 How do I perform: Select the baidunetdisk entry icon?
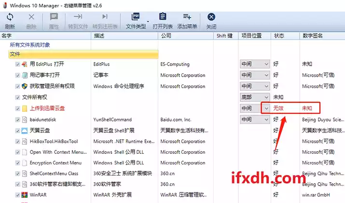point(25,120)
